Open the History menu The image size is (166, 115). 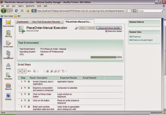pos(21,6)
